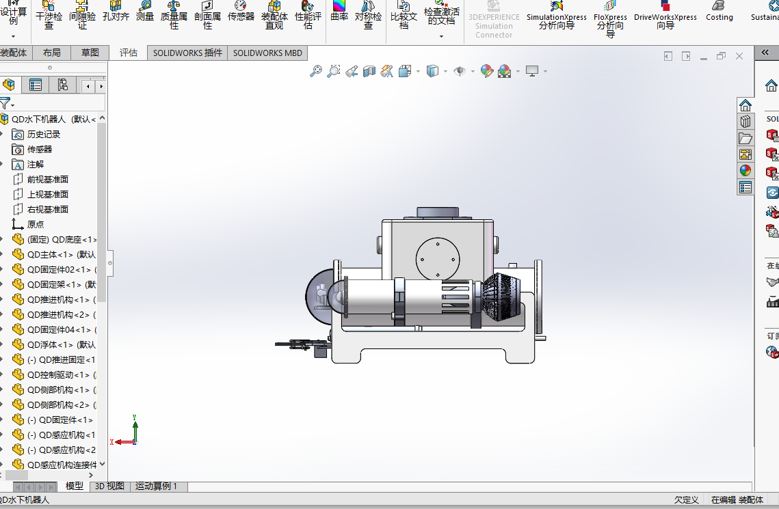The image size is (779, 509).
Task: Switch to the SOLIDWORKS MBD tab
Action: 267,53
